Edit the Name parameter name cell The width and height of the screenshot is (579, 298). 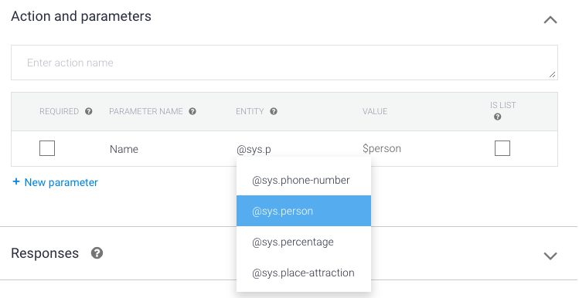(124, 149)
